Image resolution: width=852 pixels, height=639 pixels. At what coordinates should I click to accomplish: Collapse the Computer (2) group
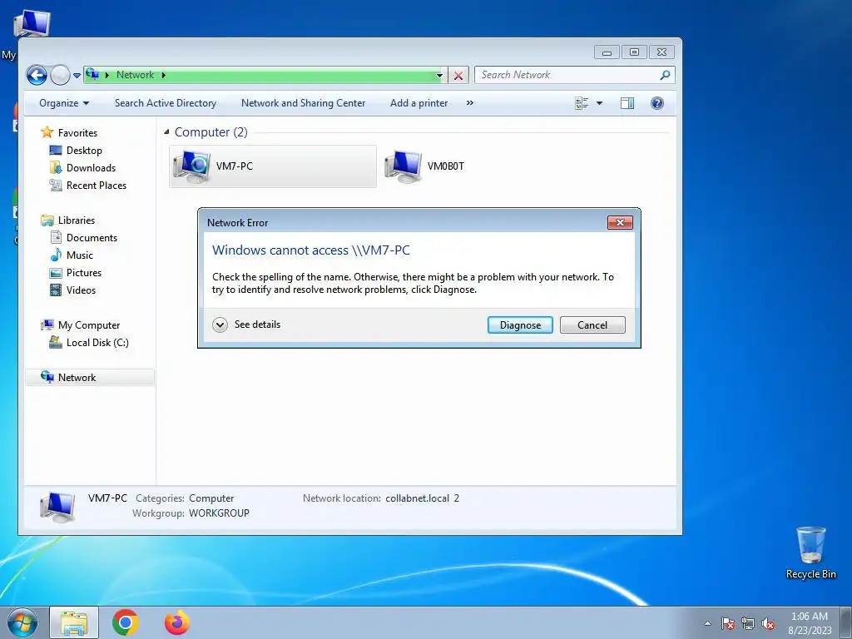pos(166,132)
